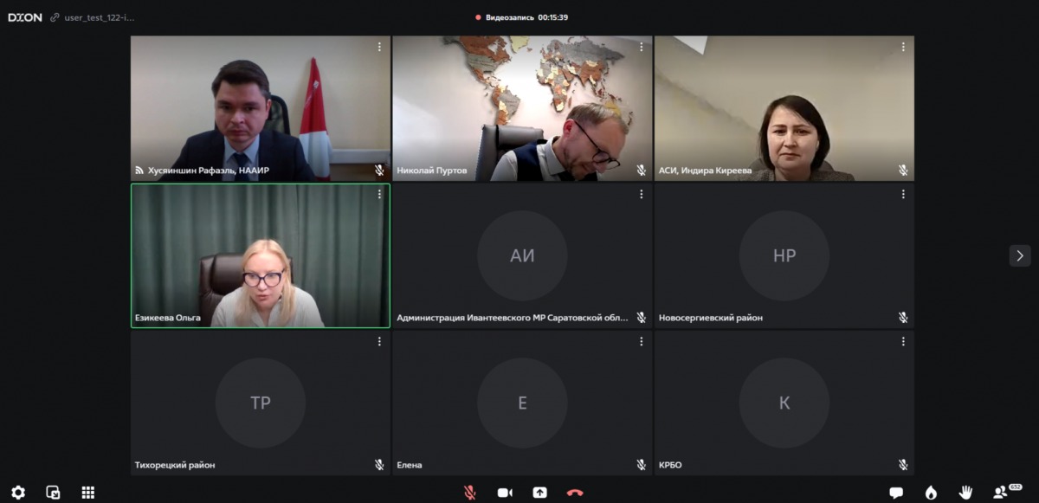This screenshot has height=503, width=1039.
Task: Select АСИ, Индира Киреева video tile
Action: [x=784, y=108]
